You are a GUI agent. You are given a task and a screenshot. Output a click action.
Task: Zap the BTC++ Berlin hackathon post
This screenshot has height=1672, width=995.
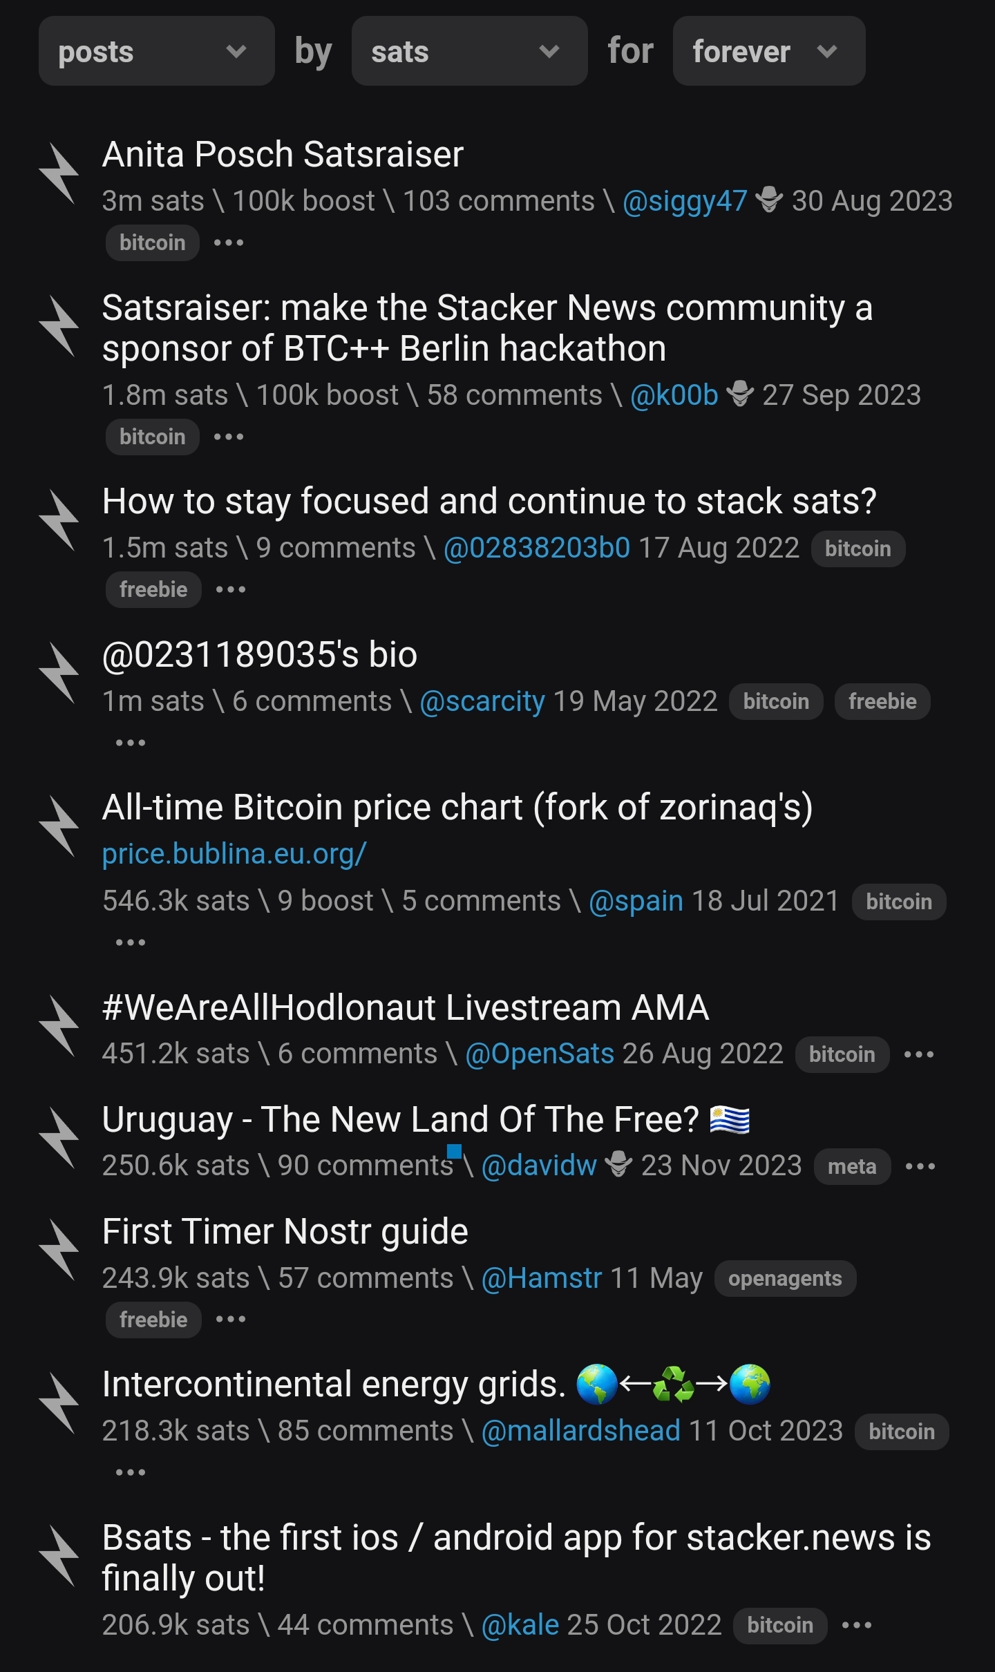coord(59,326)
